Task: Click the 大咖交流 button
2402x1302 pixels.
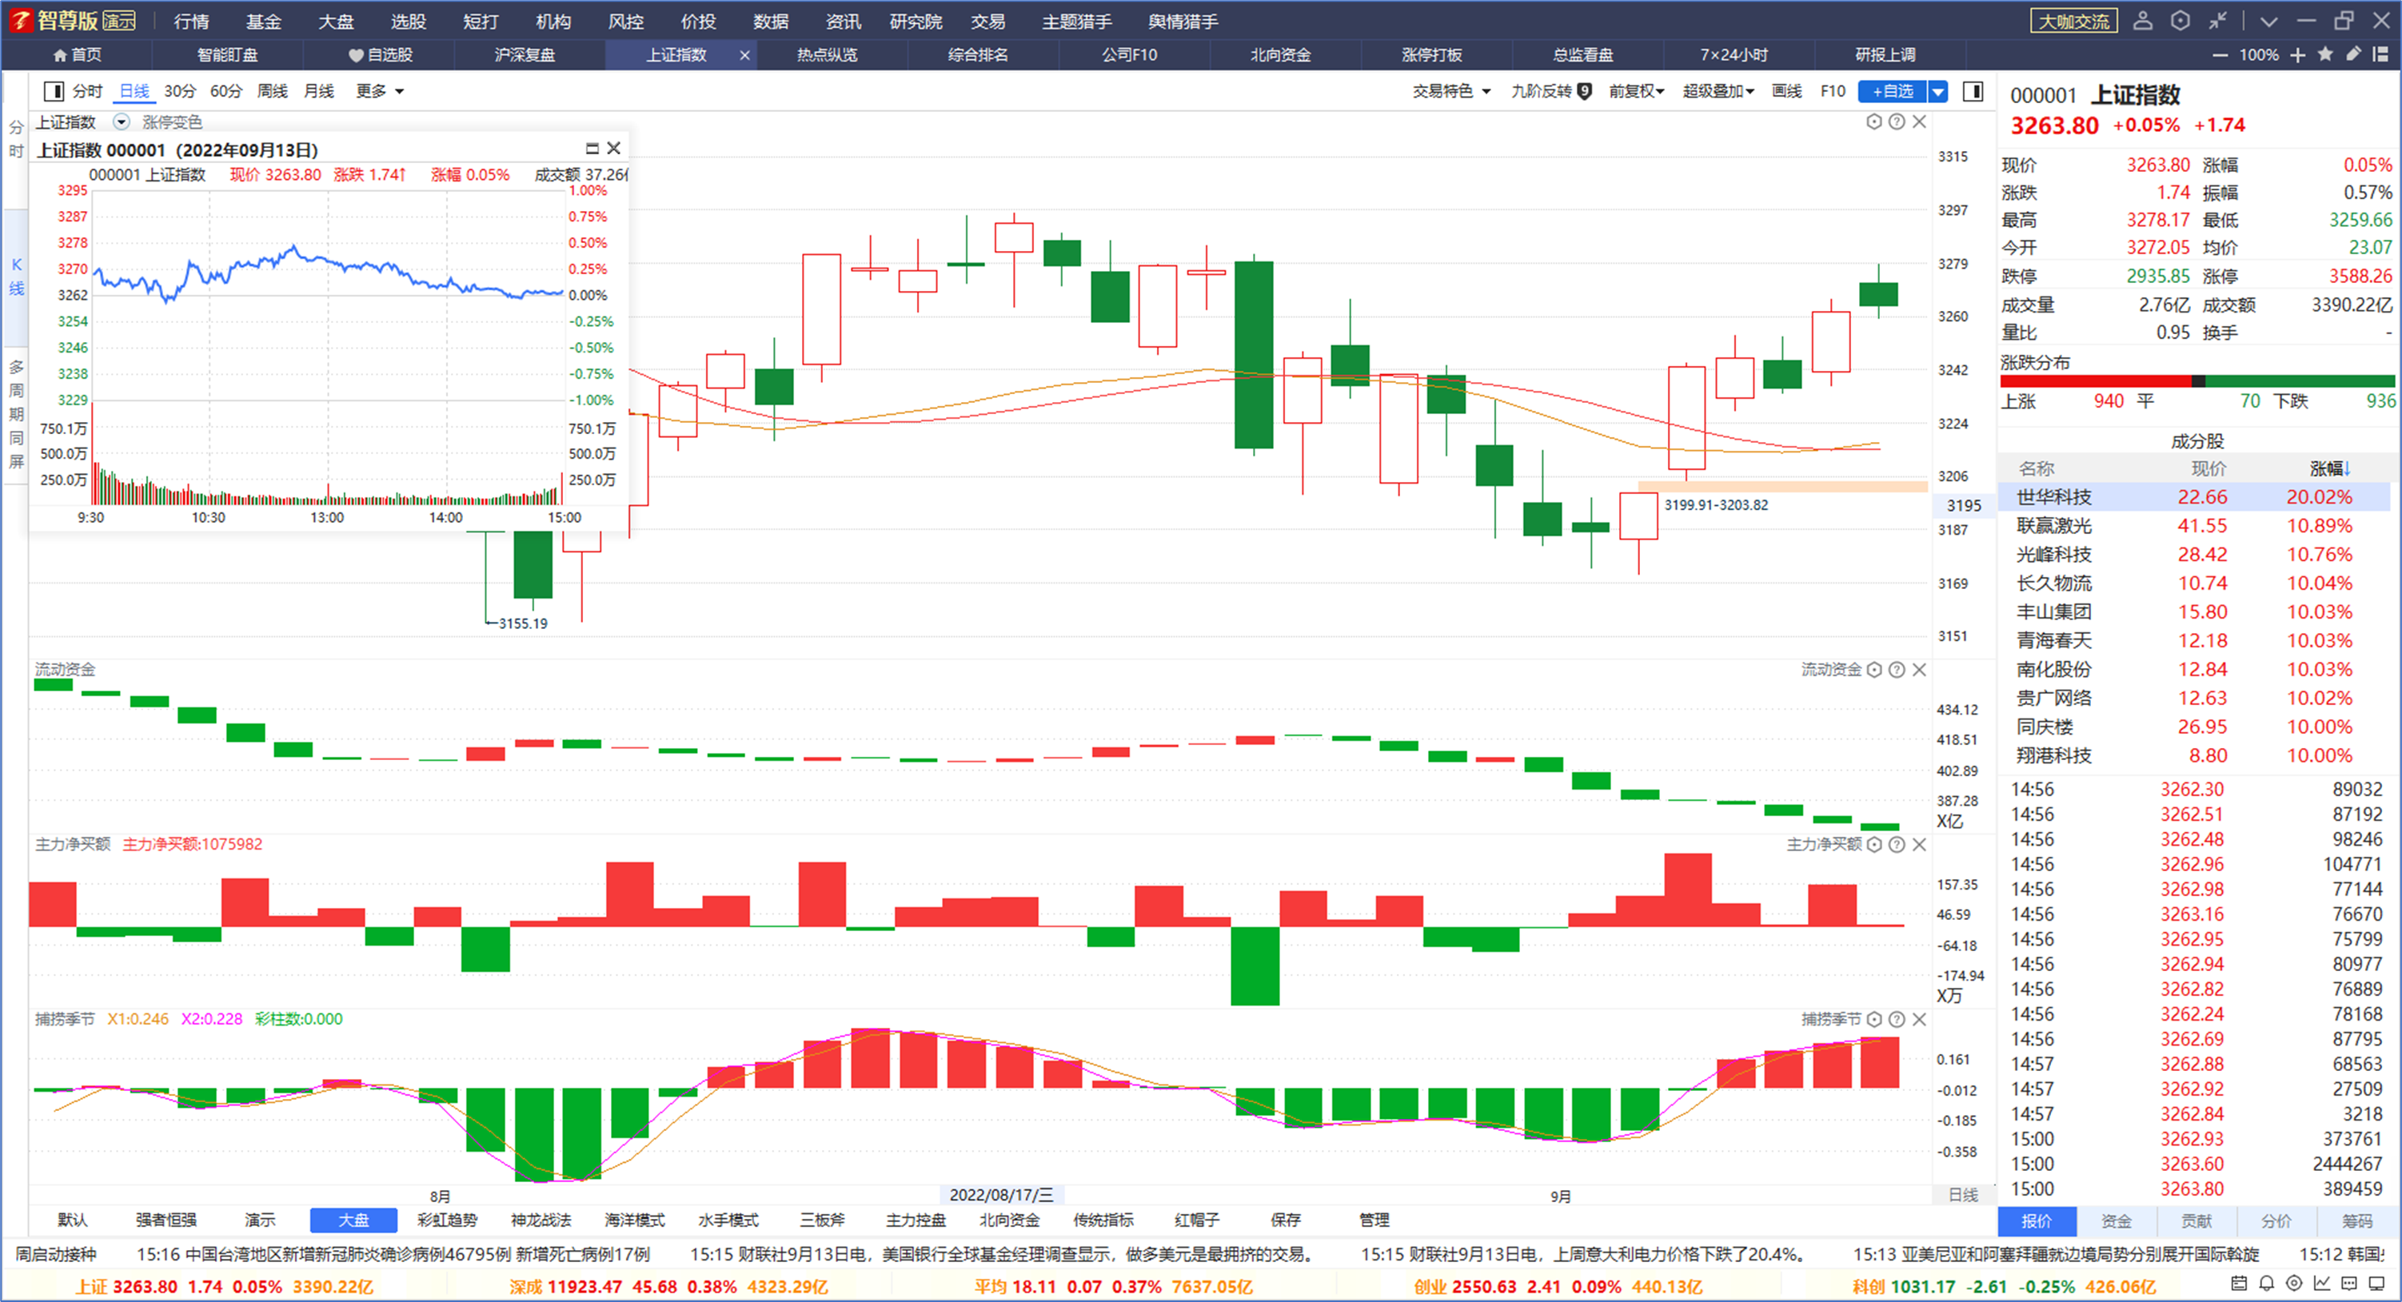Action: click(2074, 21)
